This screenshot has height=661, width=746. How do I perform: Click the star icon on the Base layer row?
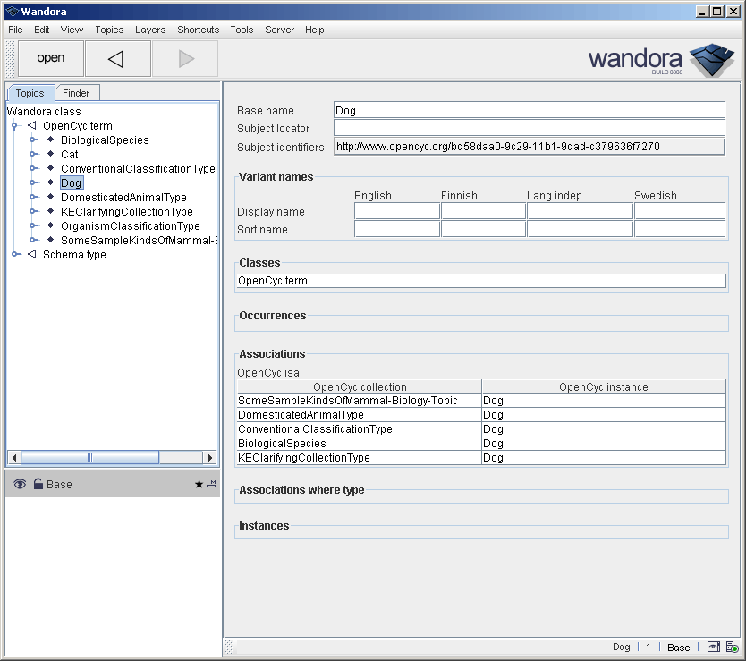pyautogui.click(x=198, y=484)
